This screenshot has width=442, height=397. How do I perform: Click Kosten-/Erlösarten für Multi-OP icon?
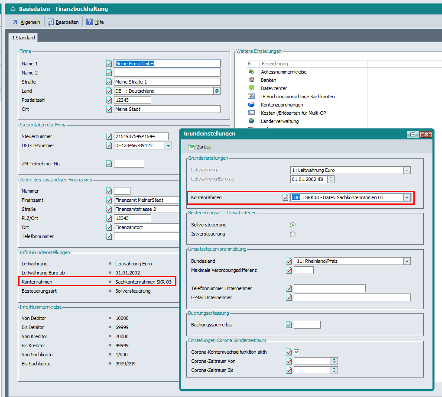tap(251, 113)
